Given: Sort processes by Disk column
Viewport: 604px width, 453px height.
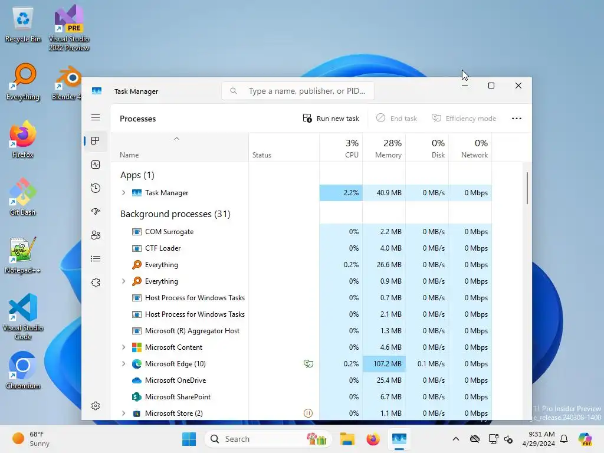Looking at the screenshot, I should (x=427, y=148).
